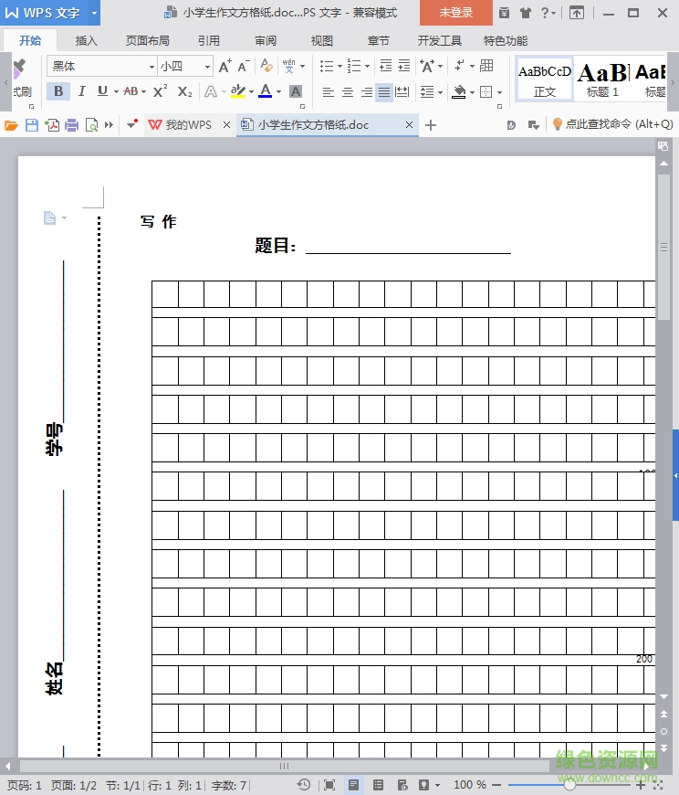This screenshot has width=679, height=795.
Task: Click print icon in quick toolbar
Action: pyautogui.click(x=72, y=125)
